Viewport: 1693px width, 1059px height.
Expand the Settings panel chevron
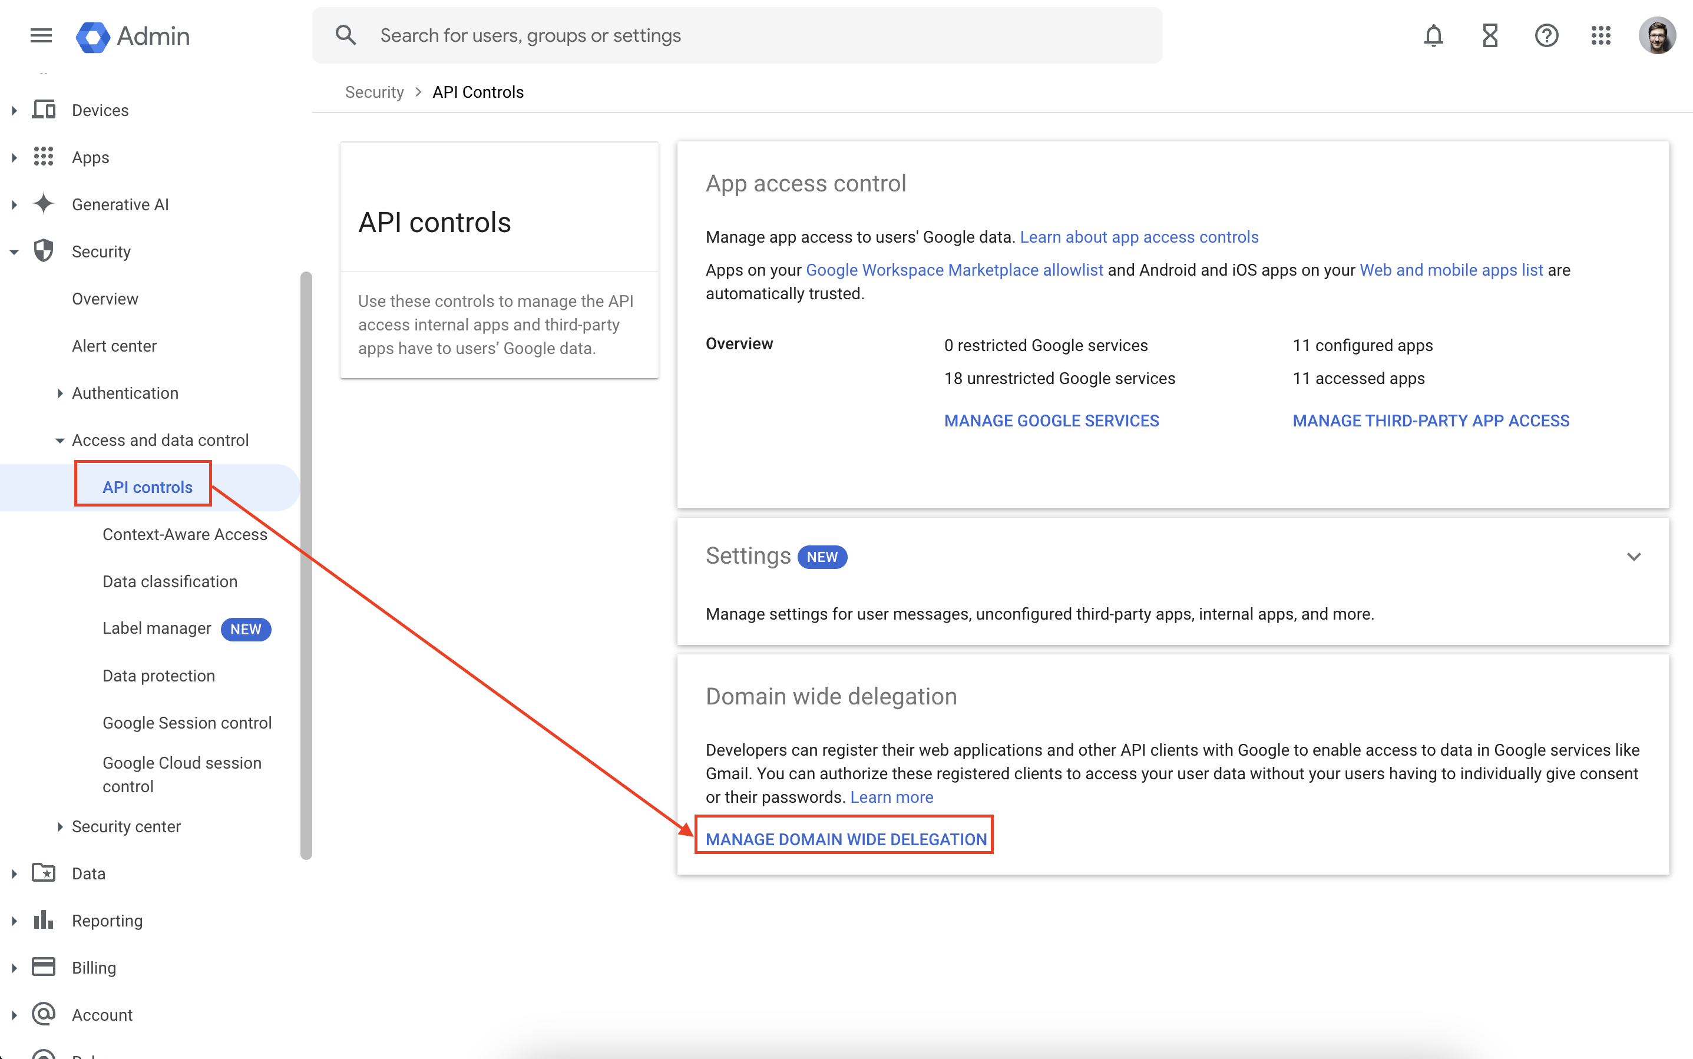click(1634, 557)
